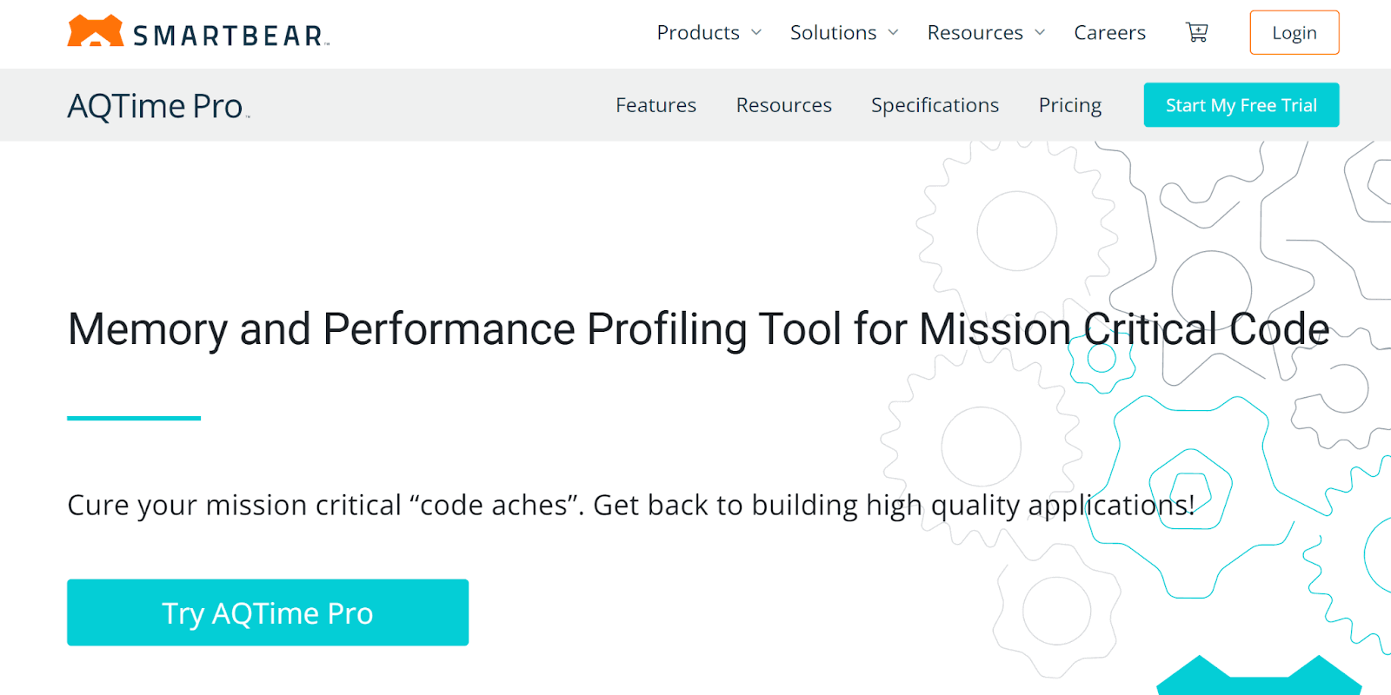Select the Features tab

click(656, 105)
